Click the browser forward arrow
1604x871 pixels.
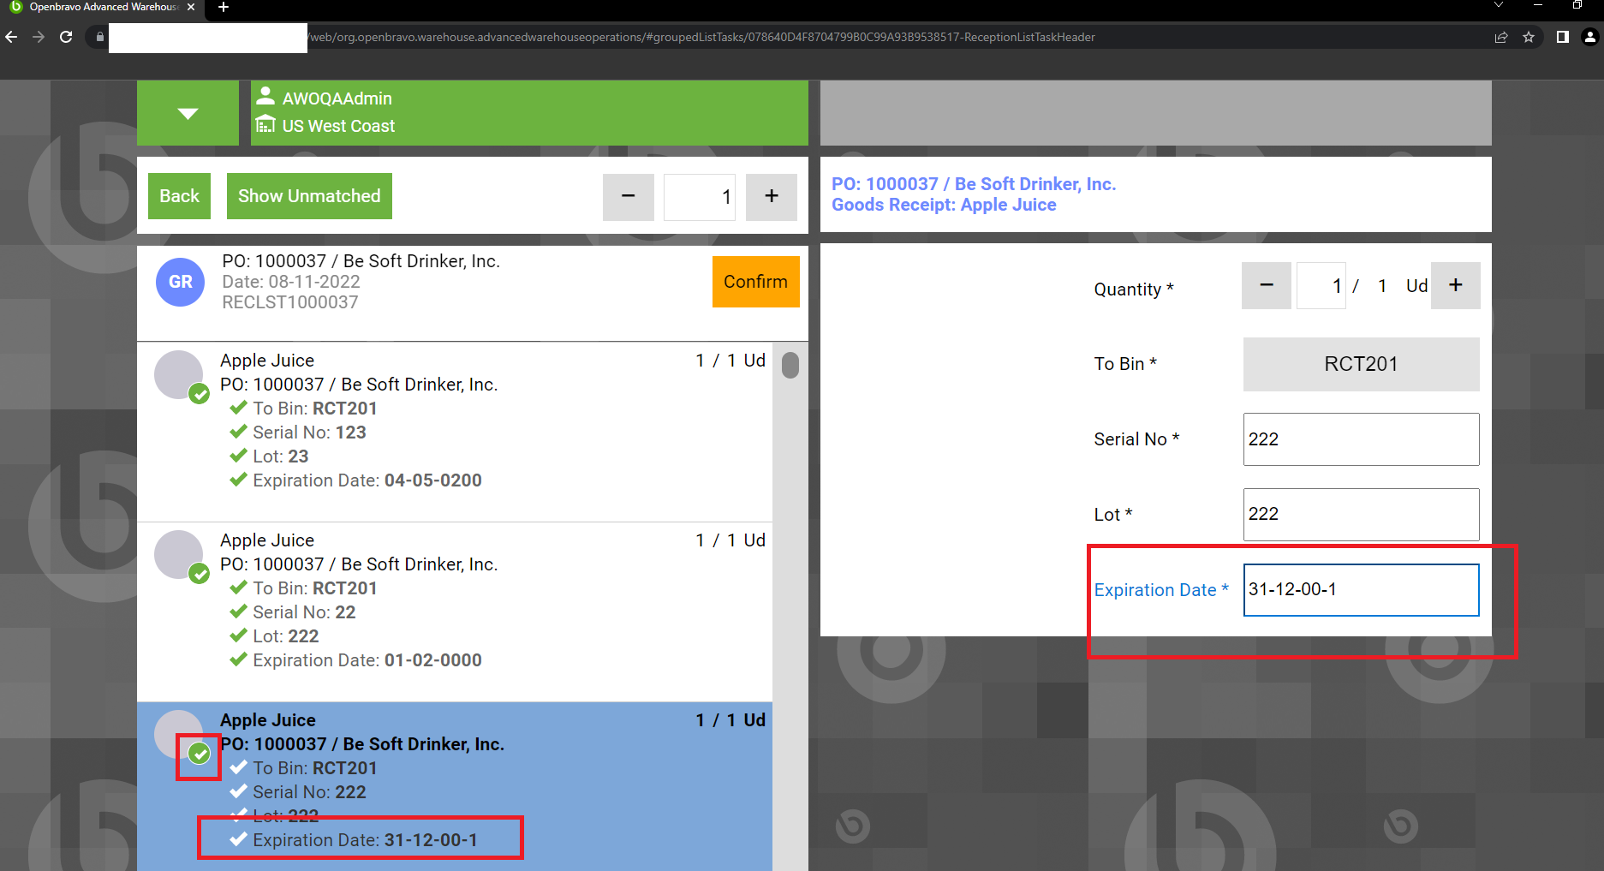[39, 37]
